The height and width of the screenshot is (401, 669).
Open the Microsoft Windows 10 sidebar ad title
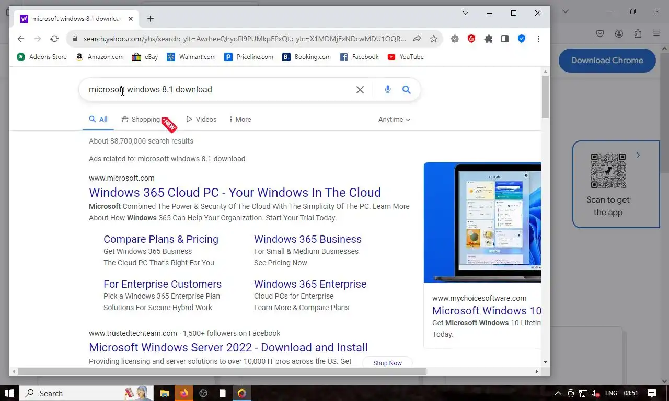click(x=487, y=311)
